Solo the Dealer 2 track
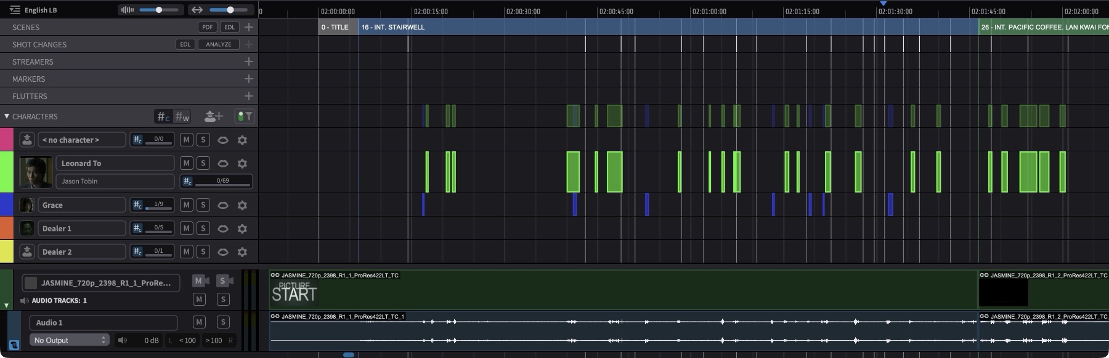The height and width of the screenshot is (358, 1109). click(x=203, y=252)
